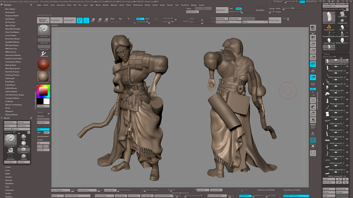The image size is (353, 198).
Task: Click the Zoom canvas icon
Action: click(x=313, y=44)
